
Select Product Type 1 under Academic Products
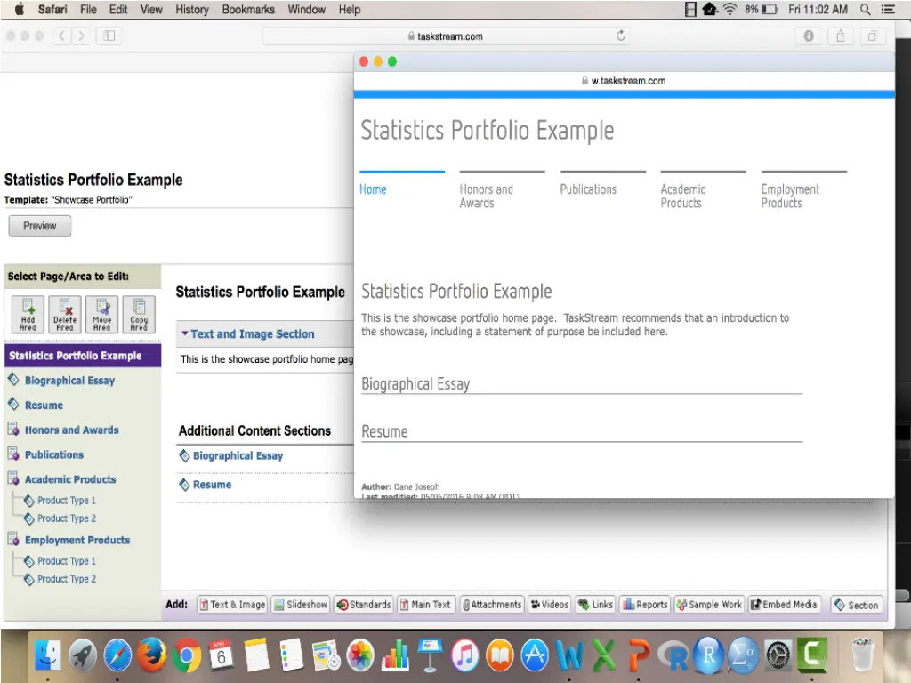coord(66,500)
